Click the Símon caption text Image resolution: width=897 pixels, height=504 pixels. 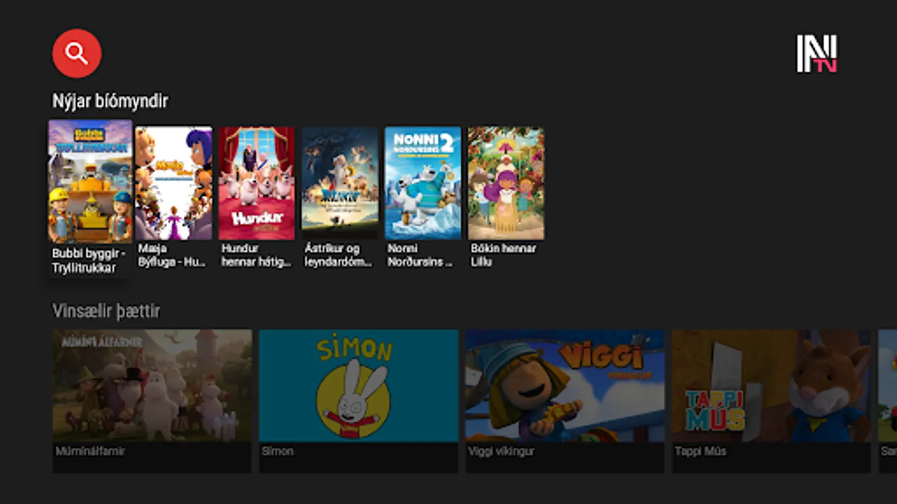(x=278, y=451)
